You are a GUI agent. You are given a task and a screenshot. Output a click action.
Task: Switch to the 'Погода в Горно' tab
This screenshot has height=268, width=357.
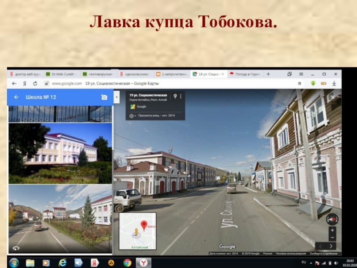click(245, 74)
